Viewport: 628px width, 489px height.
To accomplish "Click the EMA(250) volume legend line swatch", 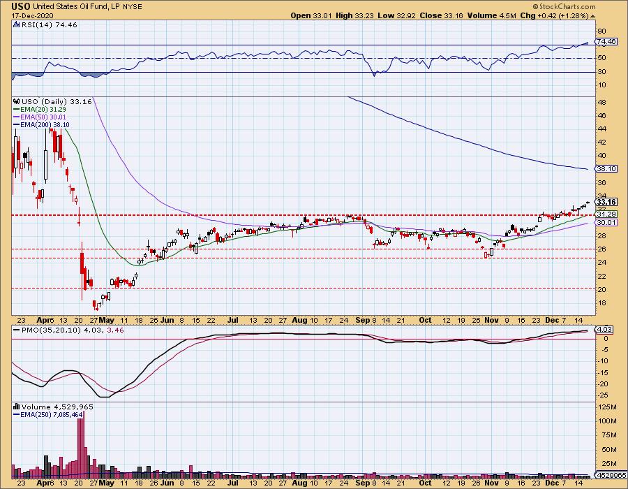I will pos(17,414).
